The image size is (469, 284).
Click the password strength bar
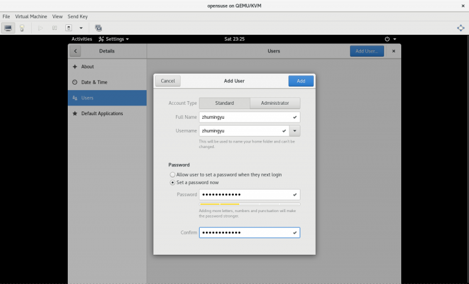point(249,204)
